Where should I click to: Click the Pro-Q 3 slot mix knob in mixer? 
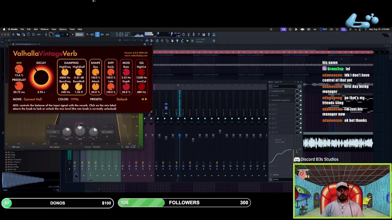(297, 96)
